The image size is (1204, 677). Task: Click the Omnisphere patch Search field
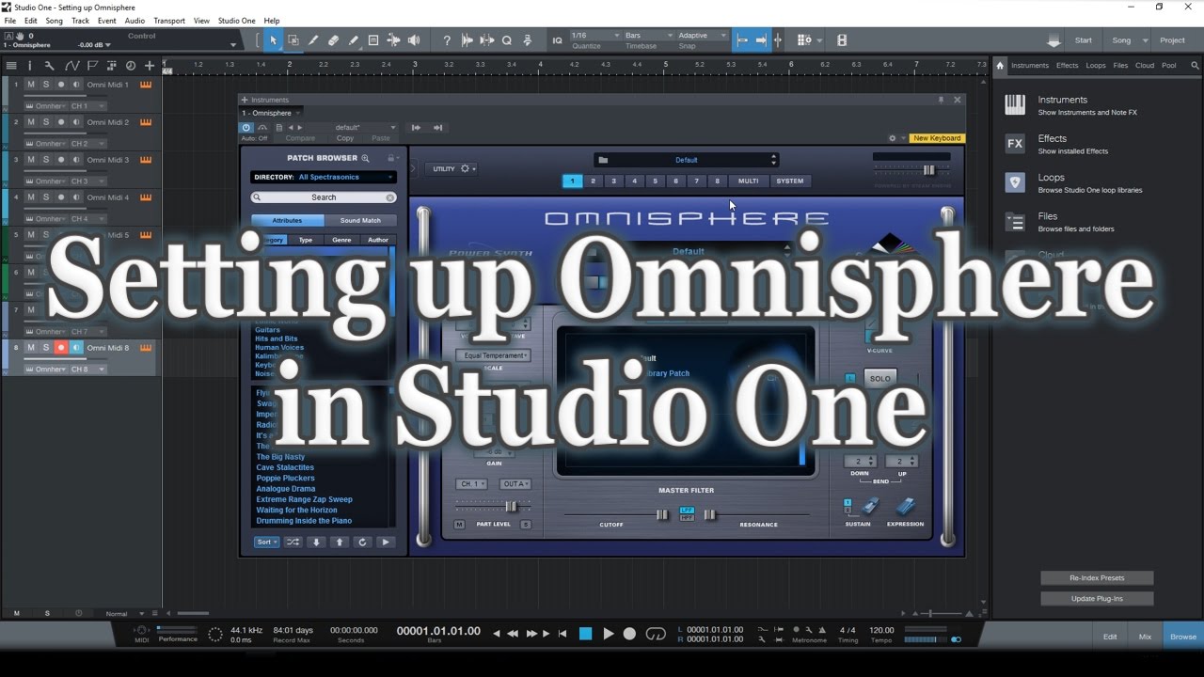324,197
